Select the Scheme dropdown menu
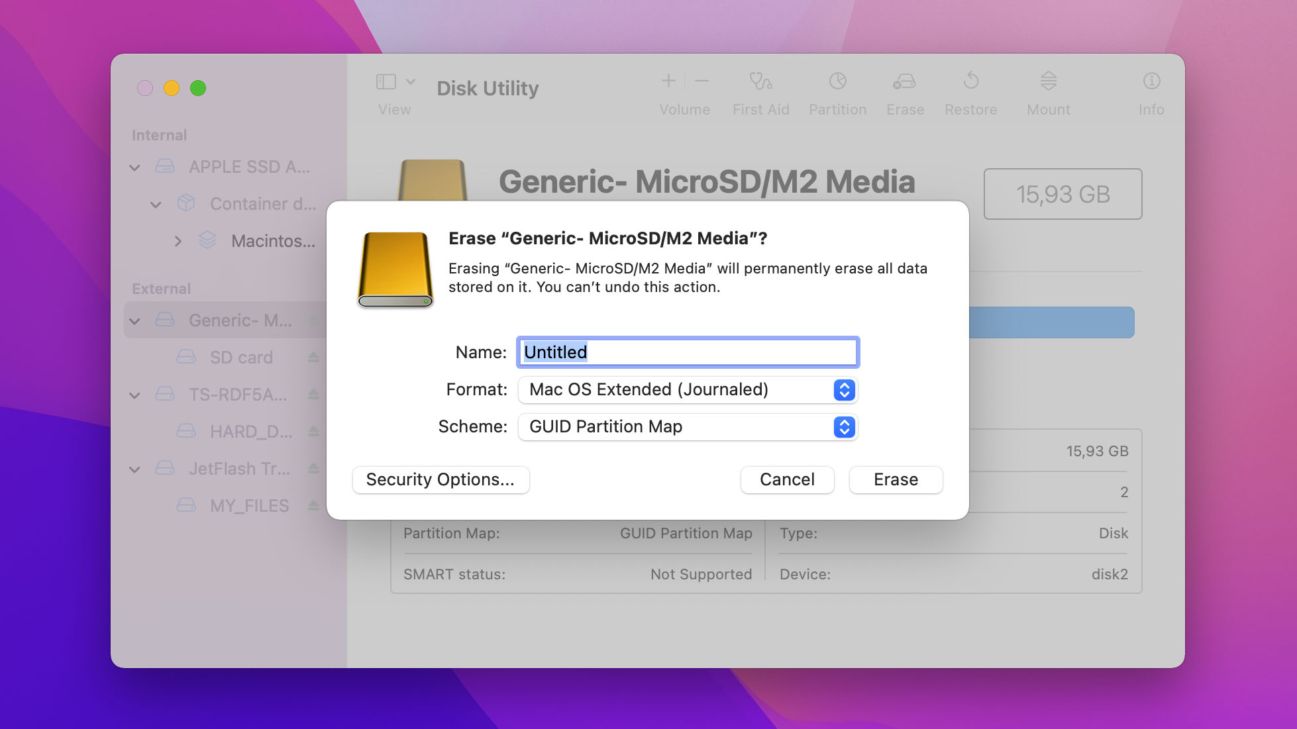 [x=685, y=426]
